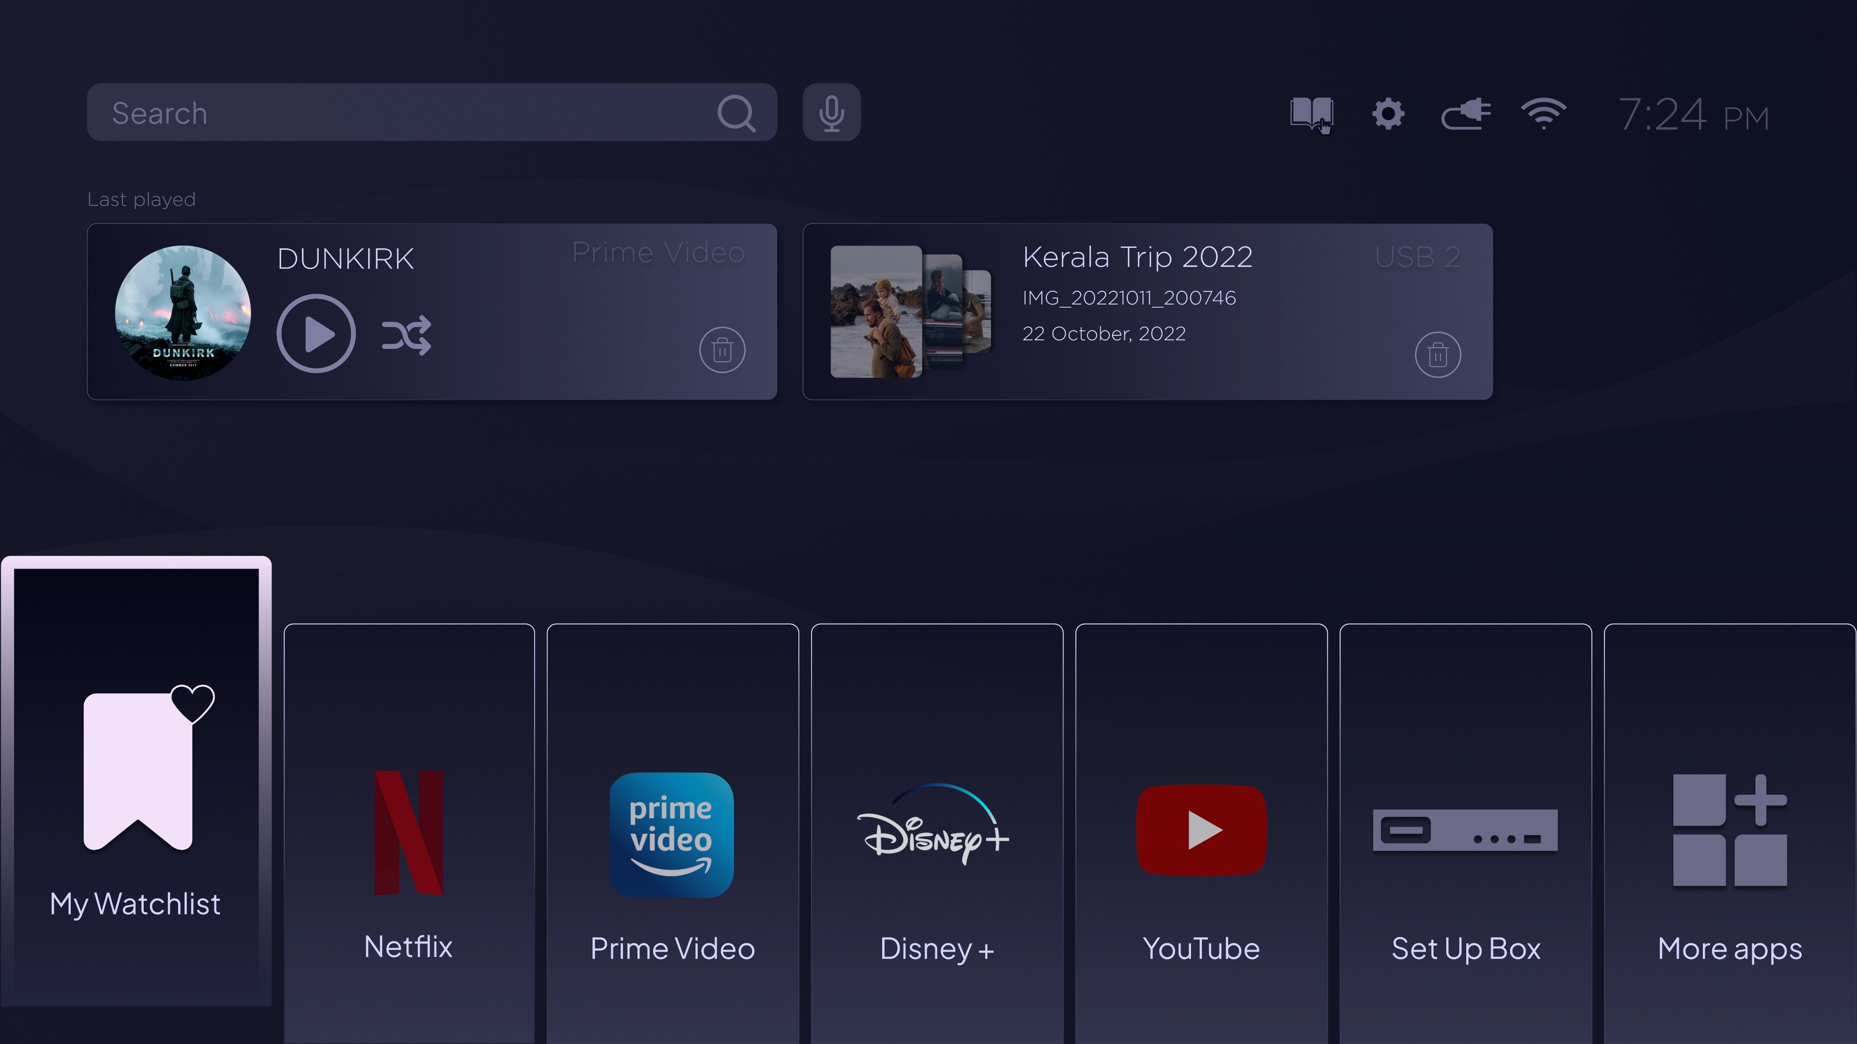Click the red YouTube play logo

pyautogui.click(x=1201, y=830)
